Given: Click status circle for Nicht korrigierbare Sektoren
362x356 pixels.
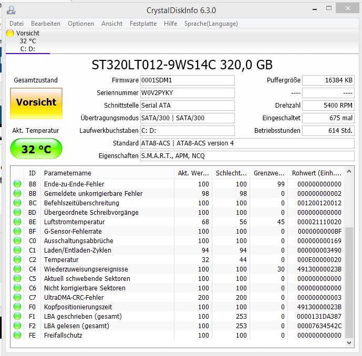Looking at the screenshot, I should tap(17, 288).
